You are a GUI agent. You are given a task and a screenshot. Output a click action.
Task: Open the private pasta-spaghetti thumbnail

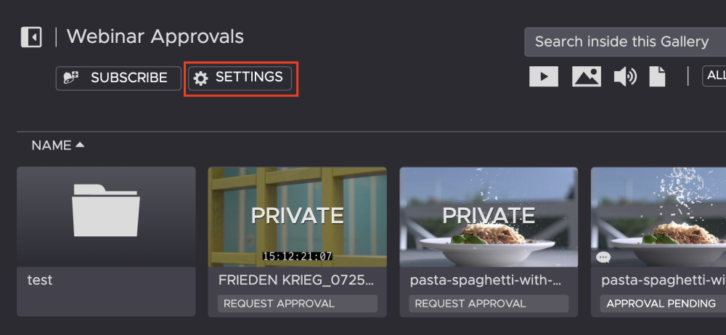(x=489, y=217)
